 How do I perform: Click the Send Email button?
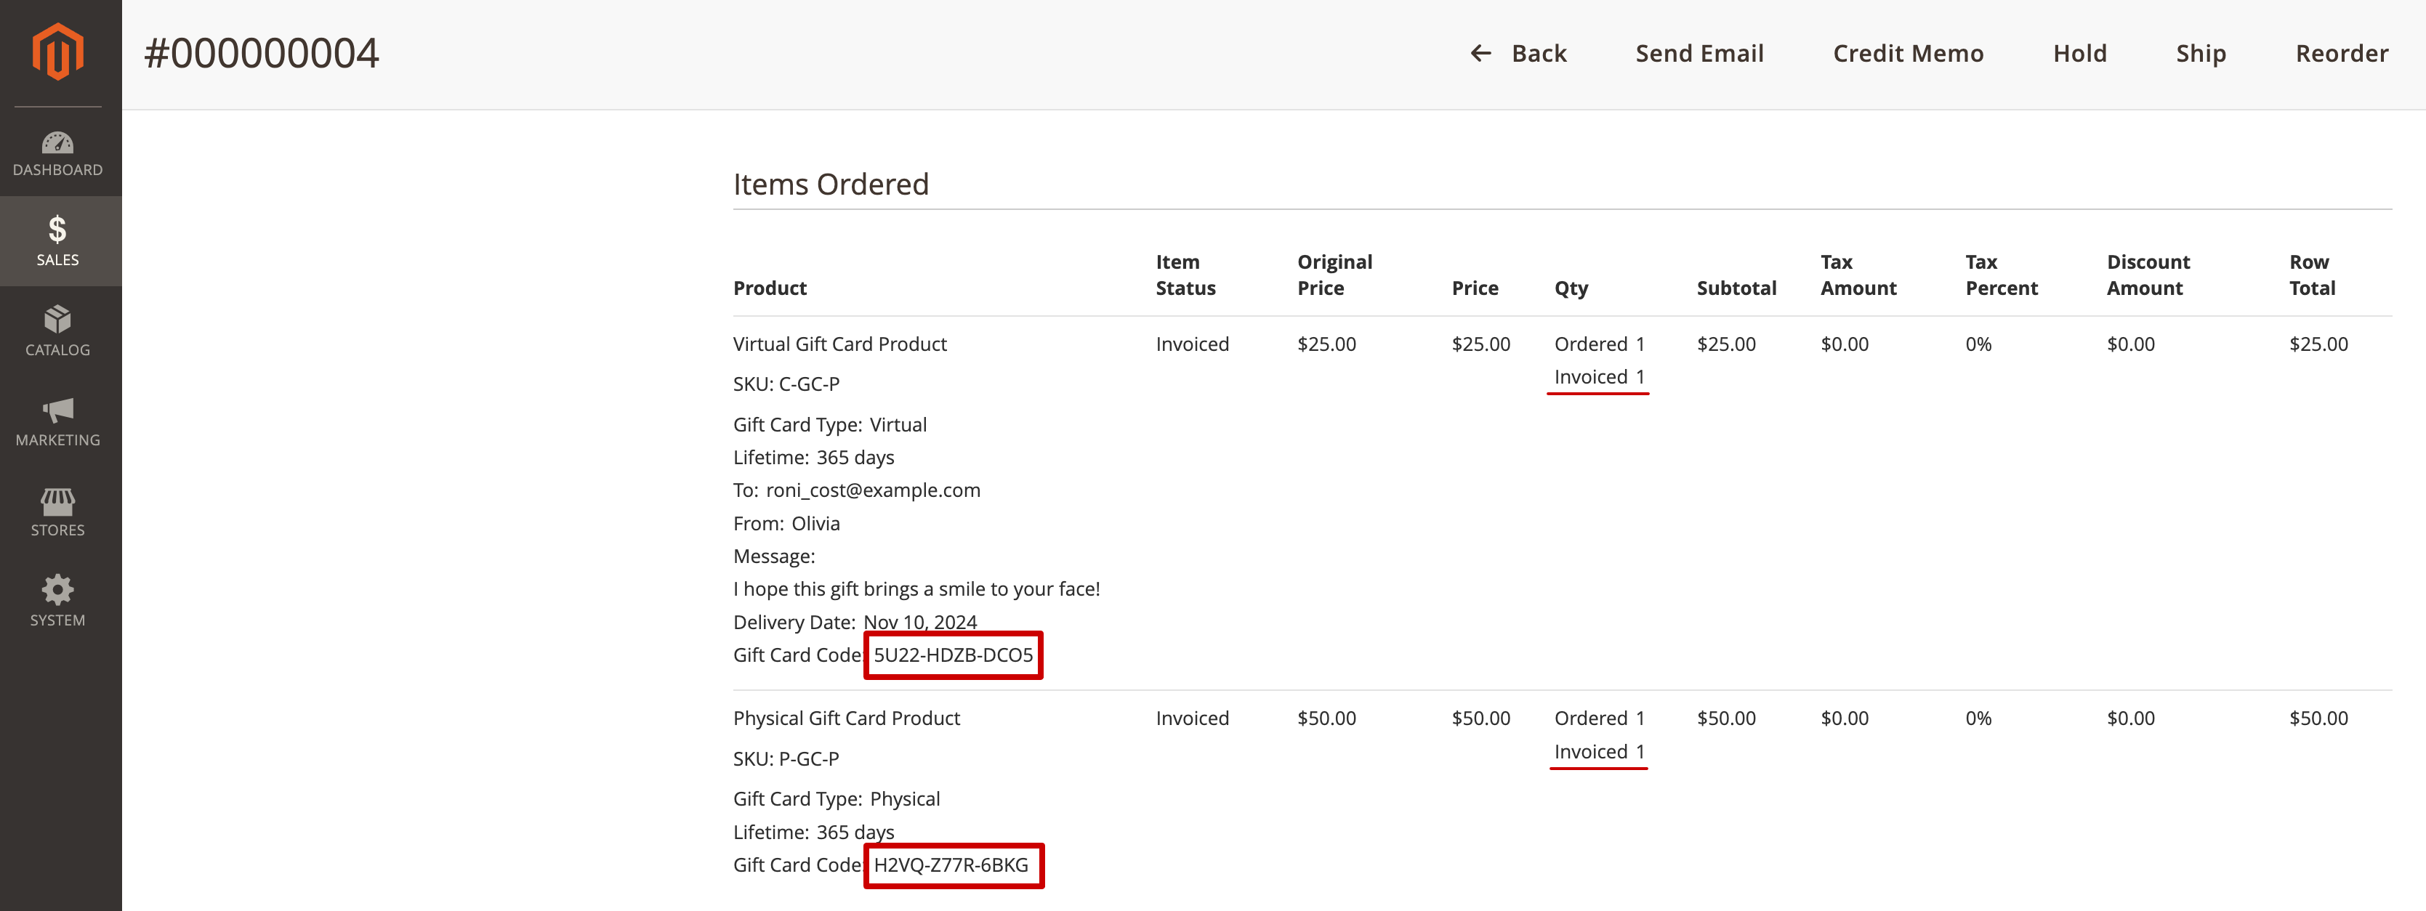1698,52
